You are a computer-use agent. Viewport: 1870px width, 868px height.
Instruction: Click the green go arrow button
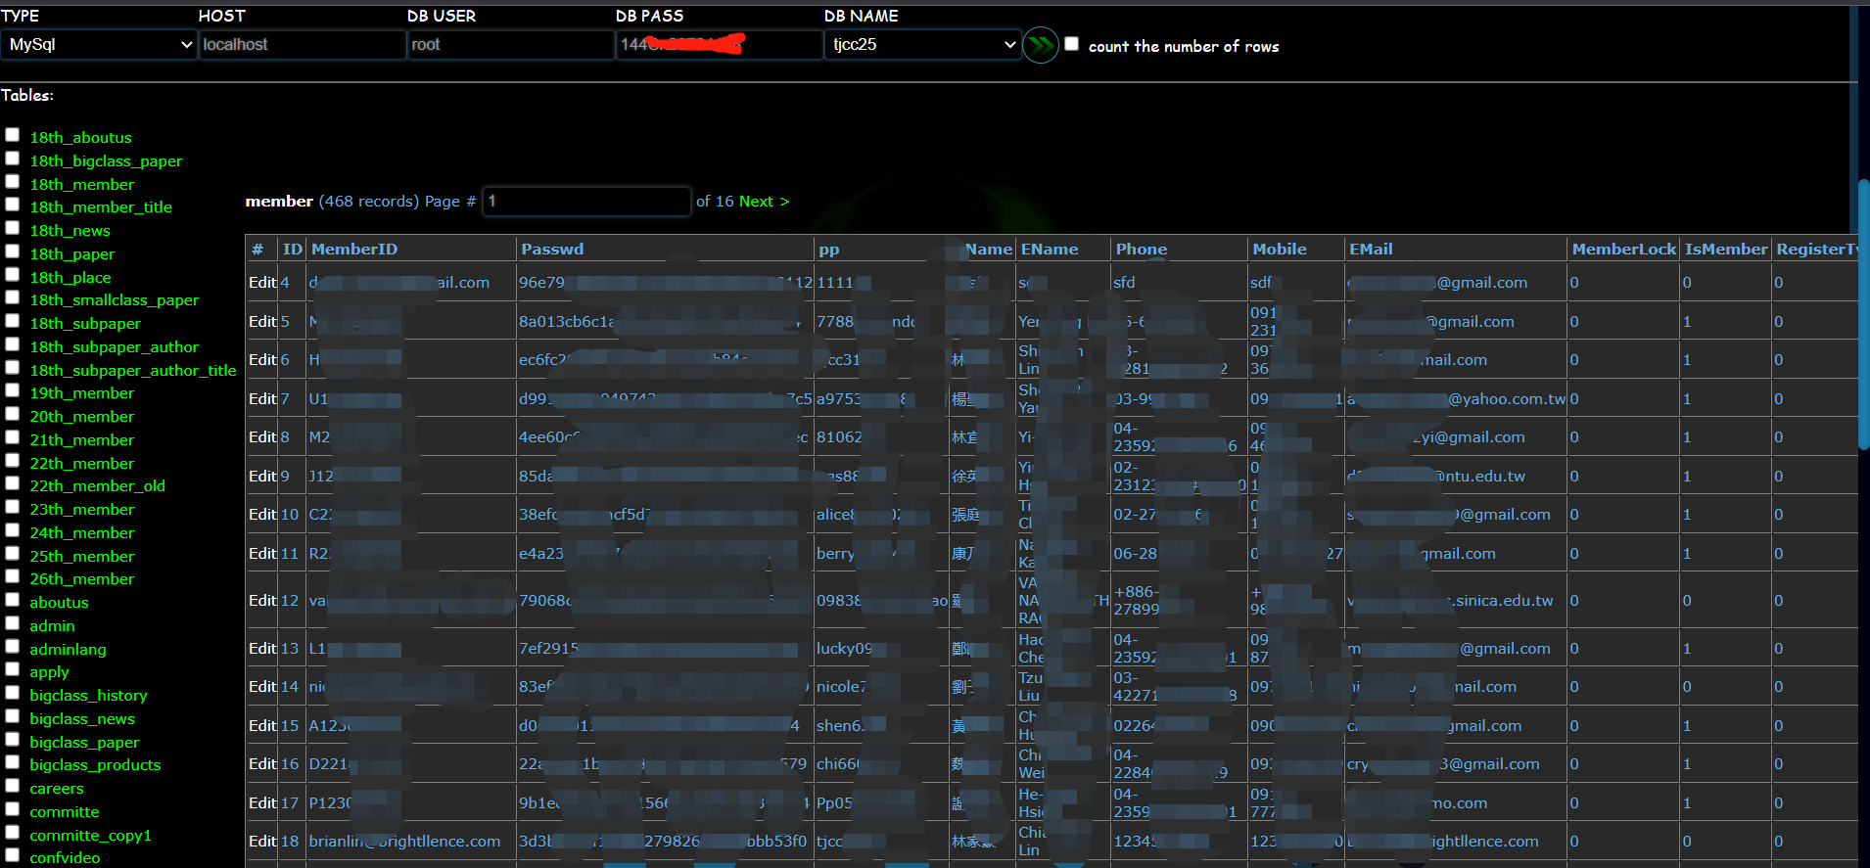[x=1040, y=45]
